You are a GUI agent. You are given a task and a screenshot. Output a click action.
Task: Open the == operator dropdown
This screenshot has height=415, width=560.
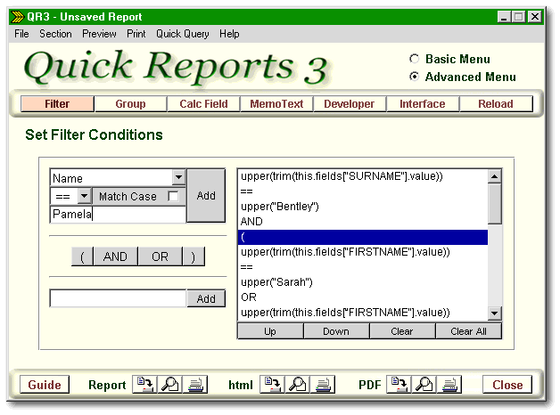[84, 196]
